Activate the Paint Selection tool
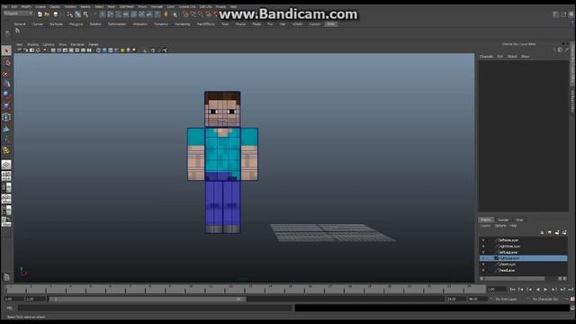 [6, 74]
